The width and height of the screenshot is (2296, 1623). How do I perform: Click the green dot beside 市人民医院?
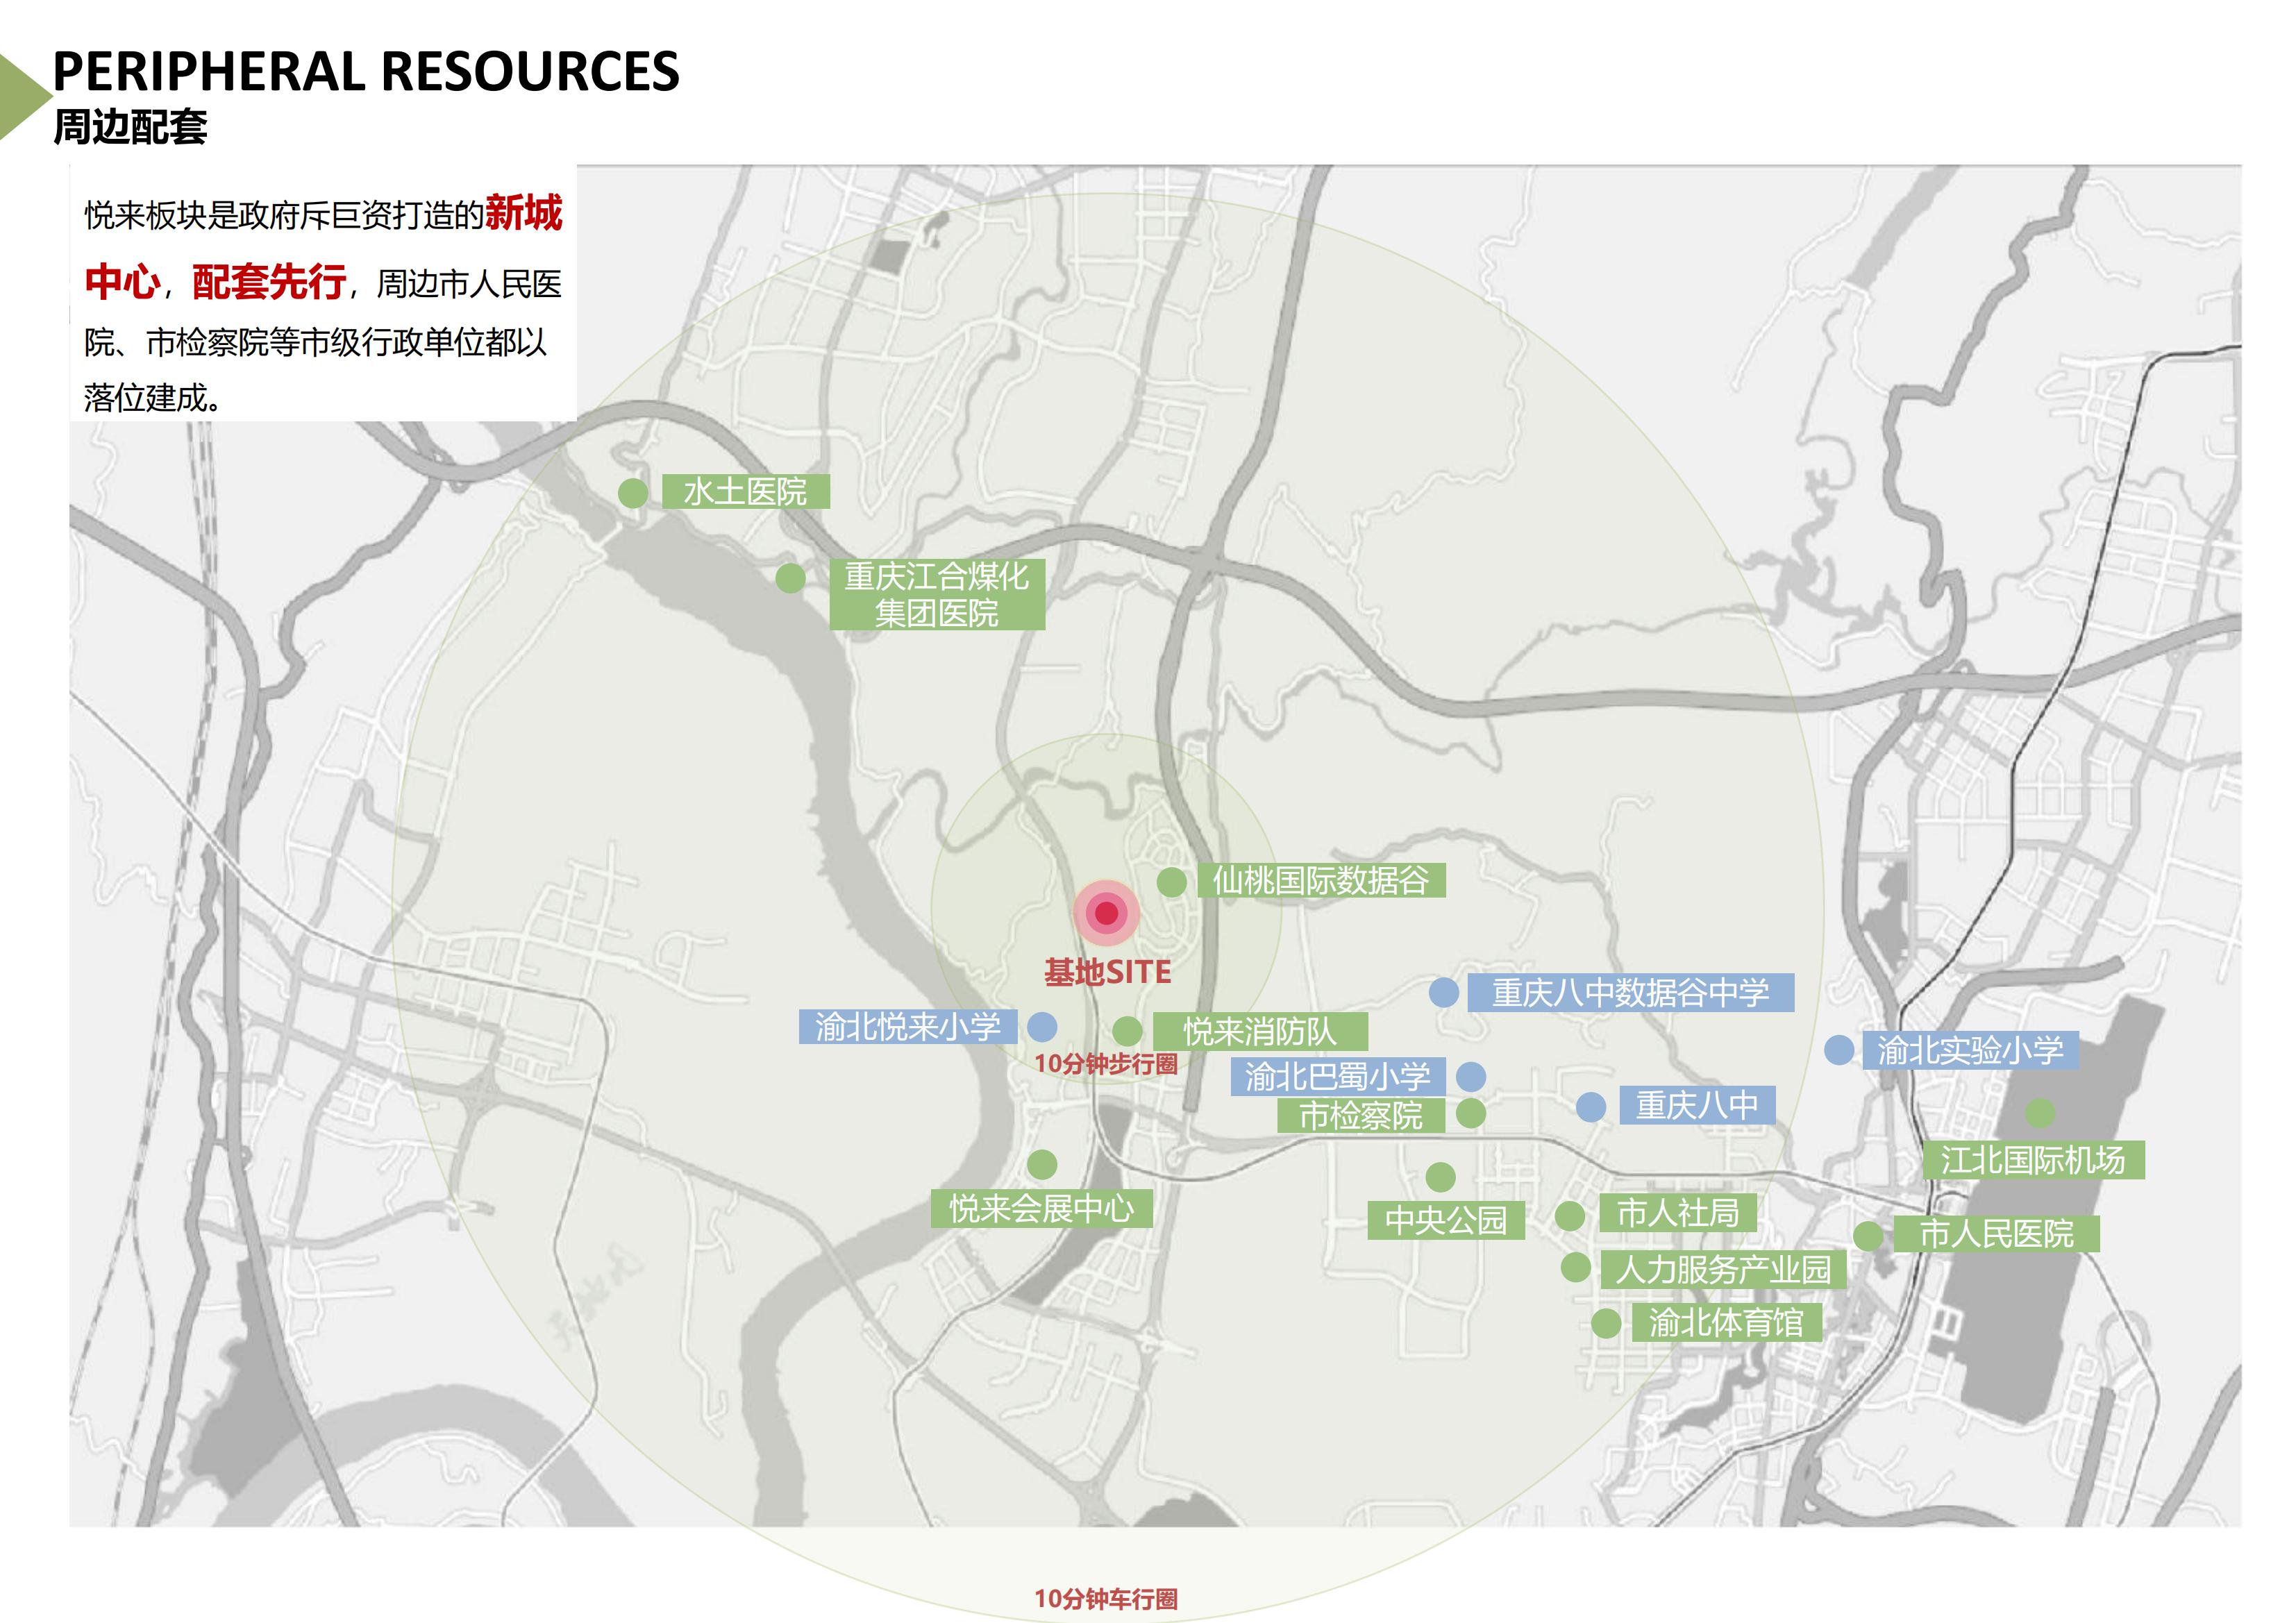coord(1868,1236)
